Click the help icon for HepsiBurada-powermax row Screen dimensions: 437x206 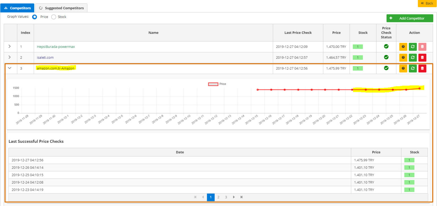403,47
